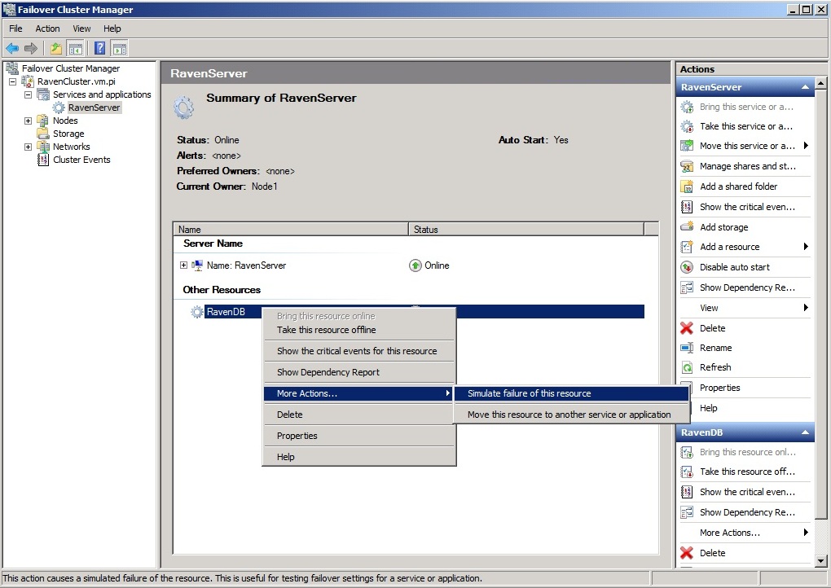Expand the Networks tree item
This screenshot has height=588, width=831.
coord(28,147)
